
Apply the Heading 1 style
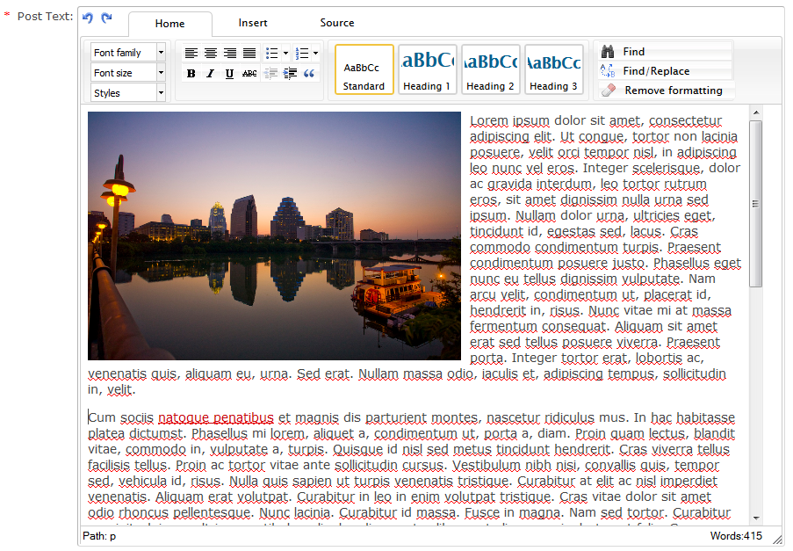point(428,69)
